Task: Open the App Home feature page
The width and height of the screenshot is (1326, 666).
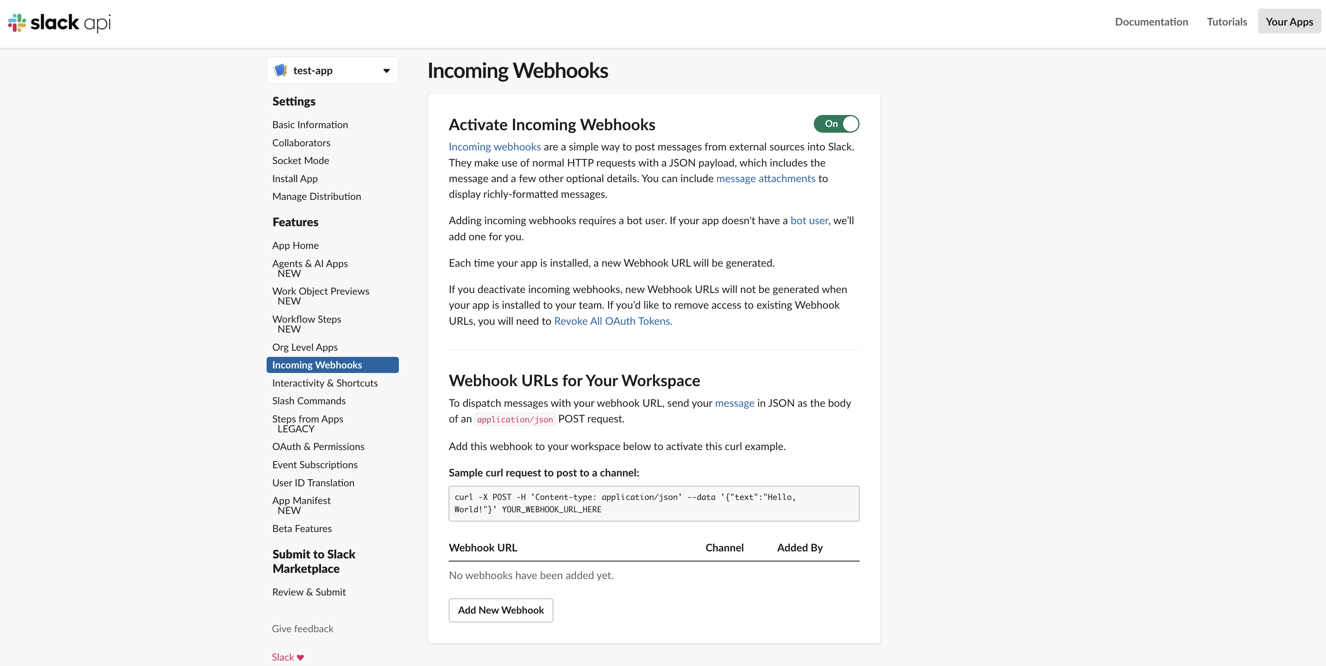Action: click(x=295, y=246)
